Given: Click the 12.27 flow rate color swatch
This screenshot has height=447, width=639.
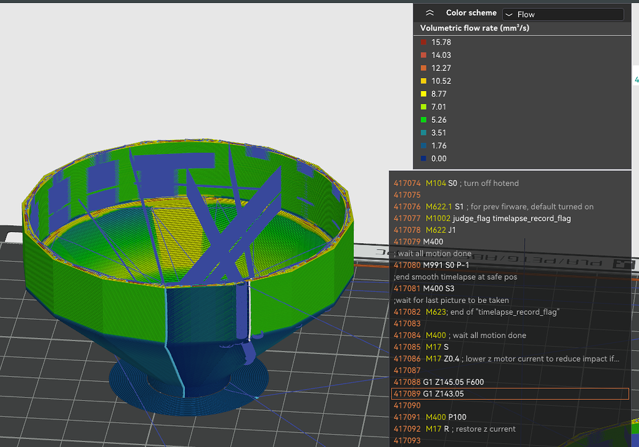Looking at the screenshot, I should pos(424,68).
